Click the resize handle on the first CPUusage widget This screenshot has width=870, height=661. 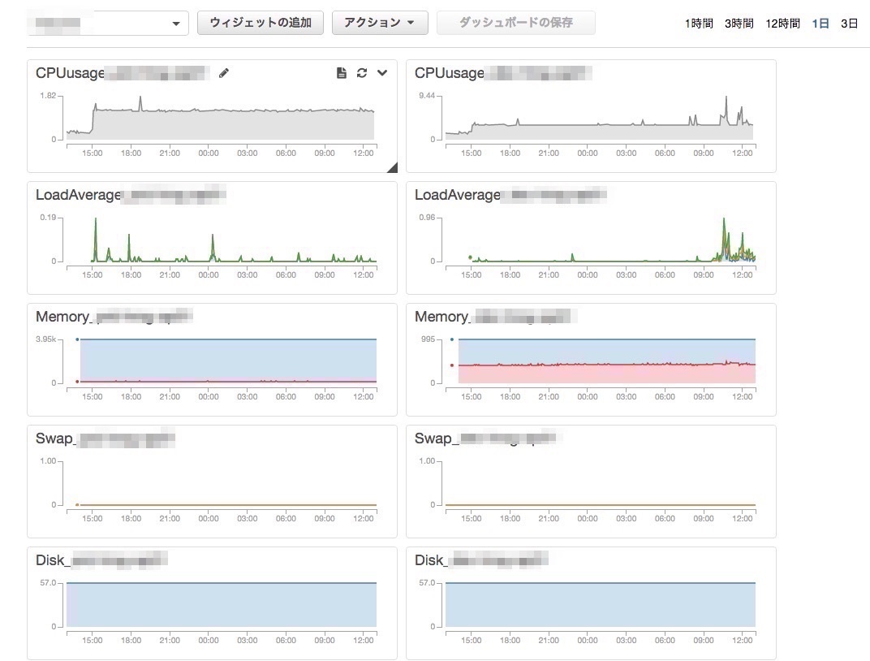tap(392, 167)
